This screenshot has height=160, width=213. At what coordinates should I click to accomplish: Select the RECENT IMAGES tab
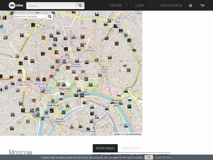106,149
